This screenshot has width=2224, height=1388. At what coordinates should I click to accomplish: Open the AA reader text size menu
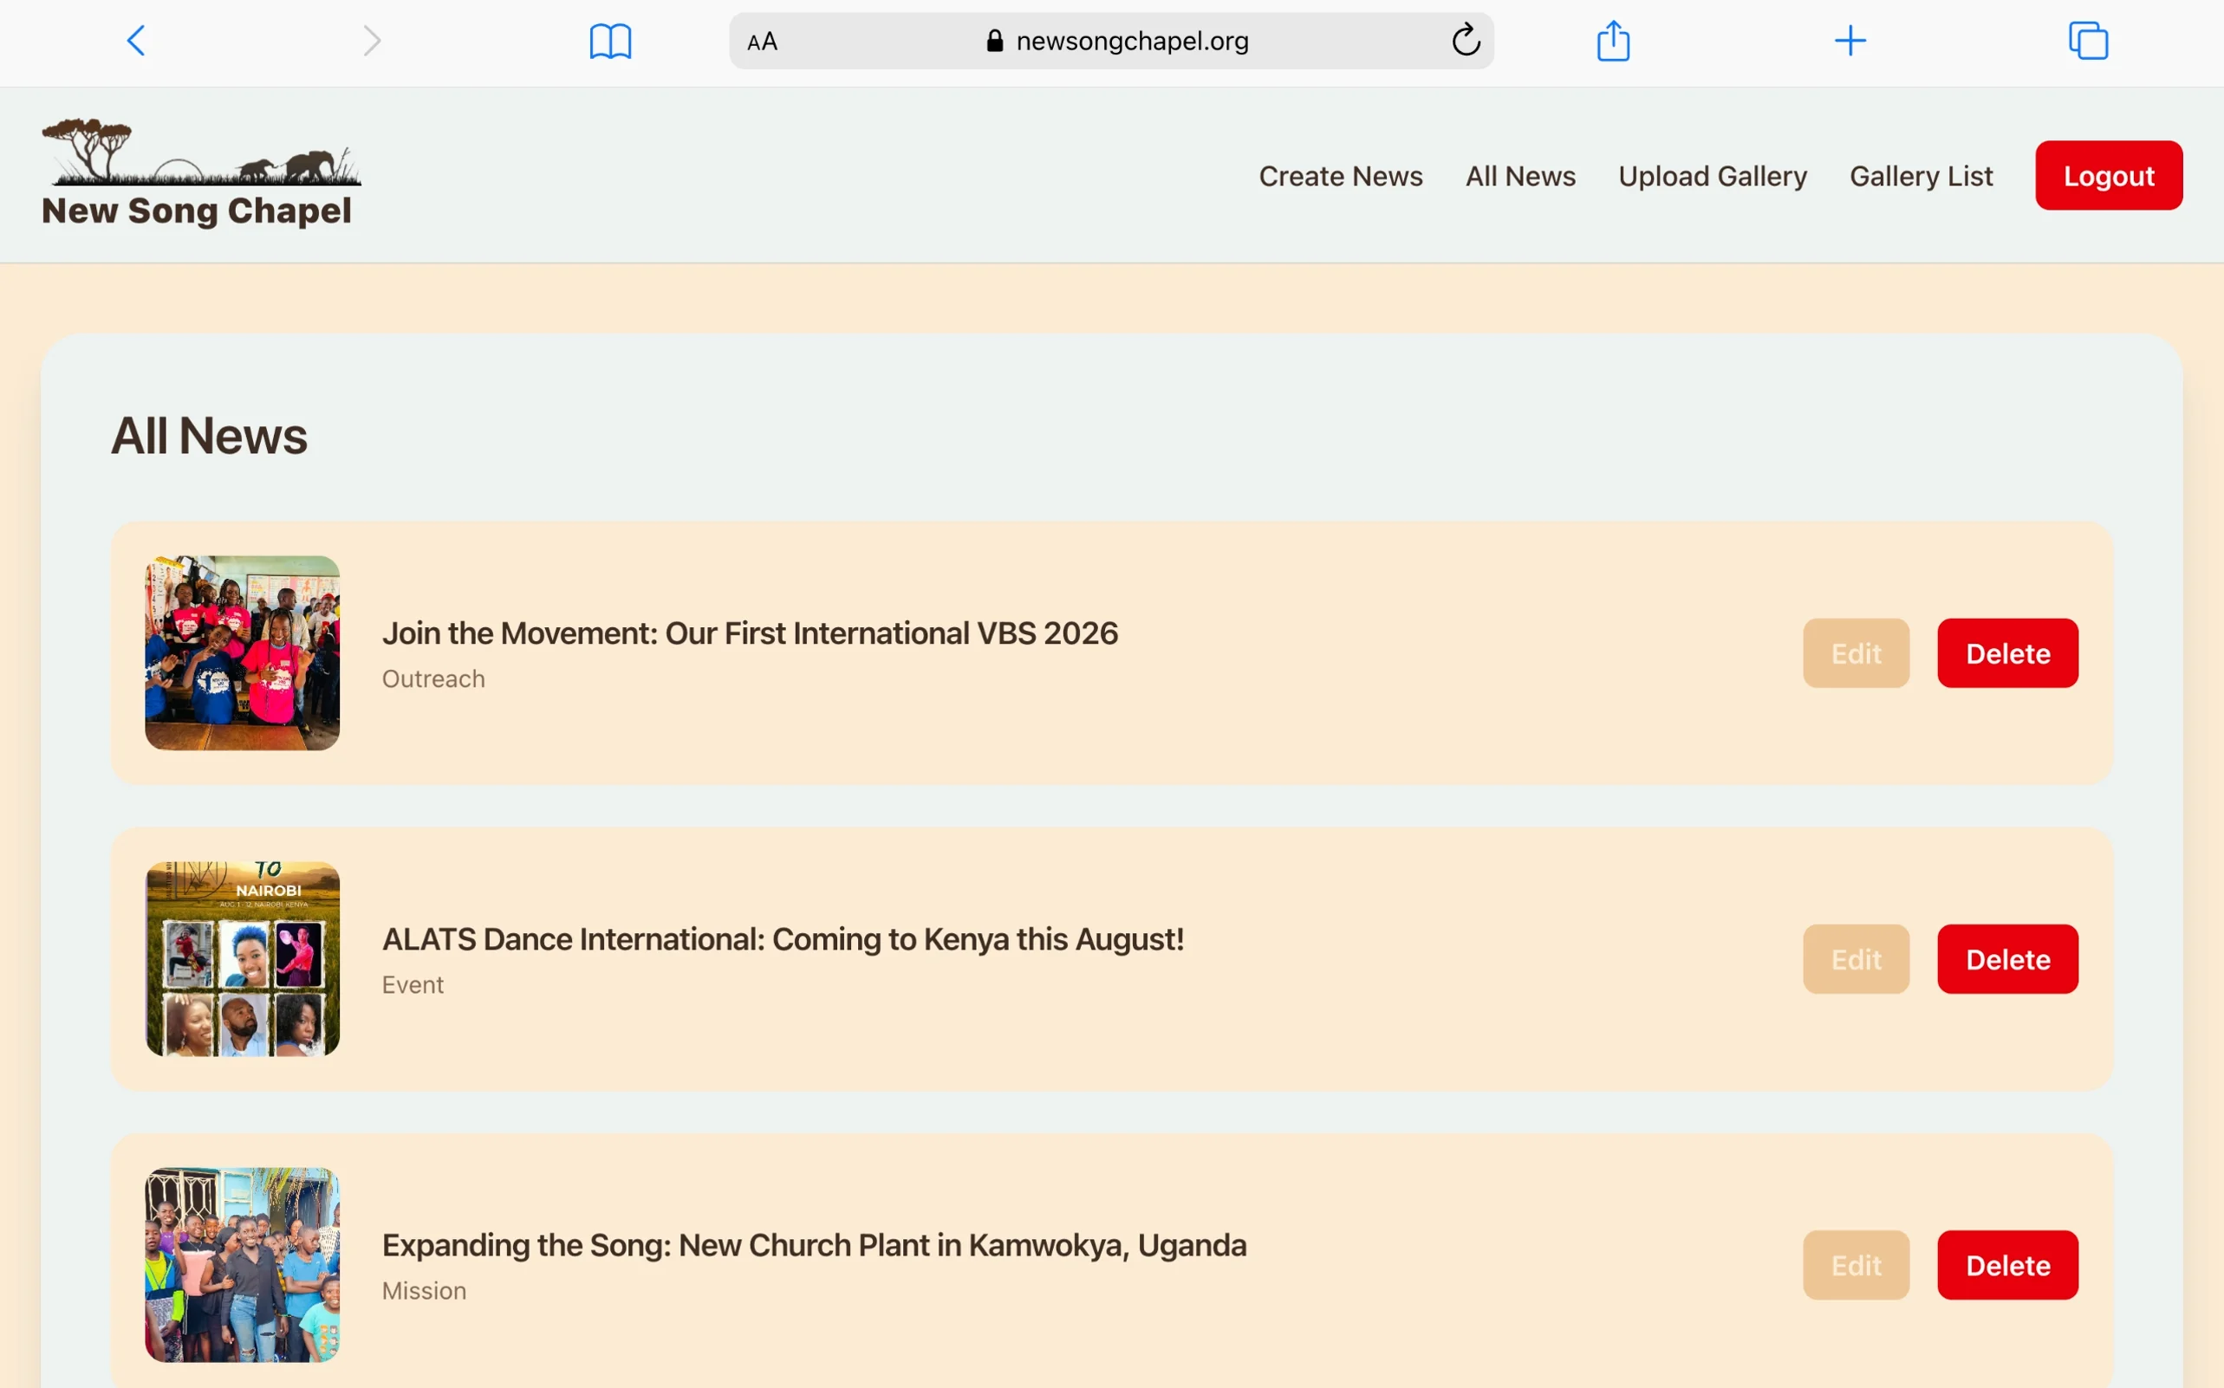tap(762, 42)
